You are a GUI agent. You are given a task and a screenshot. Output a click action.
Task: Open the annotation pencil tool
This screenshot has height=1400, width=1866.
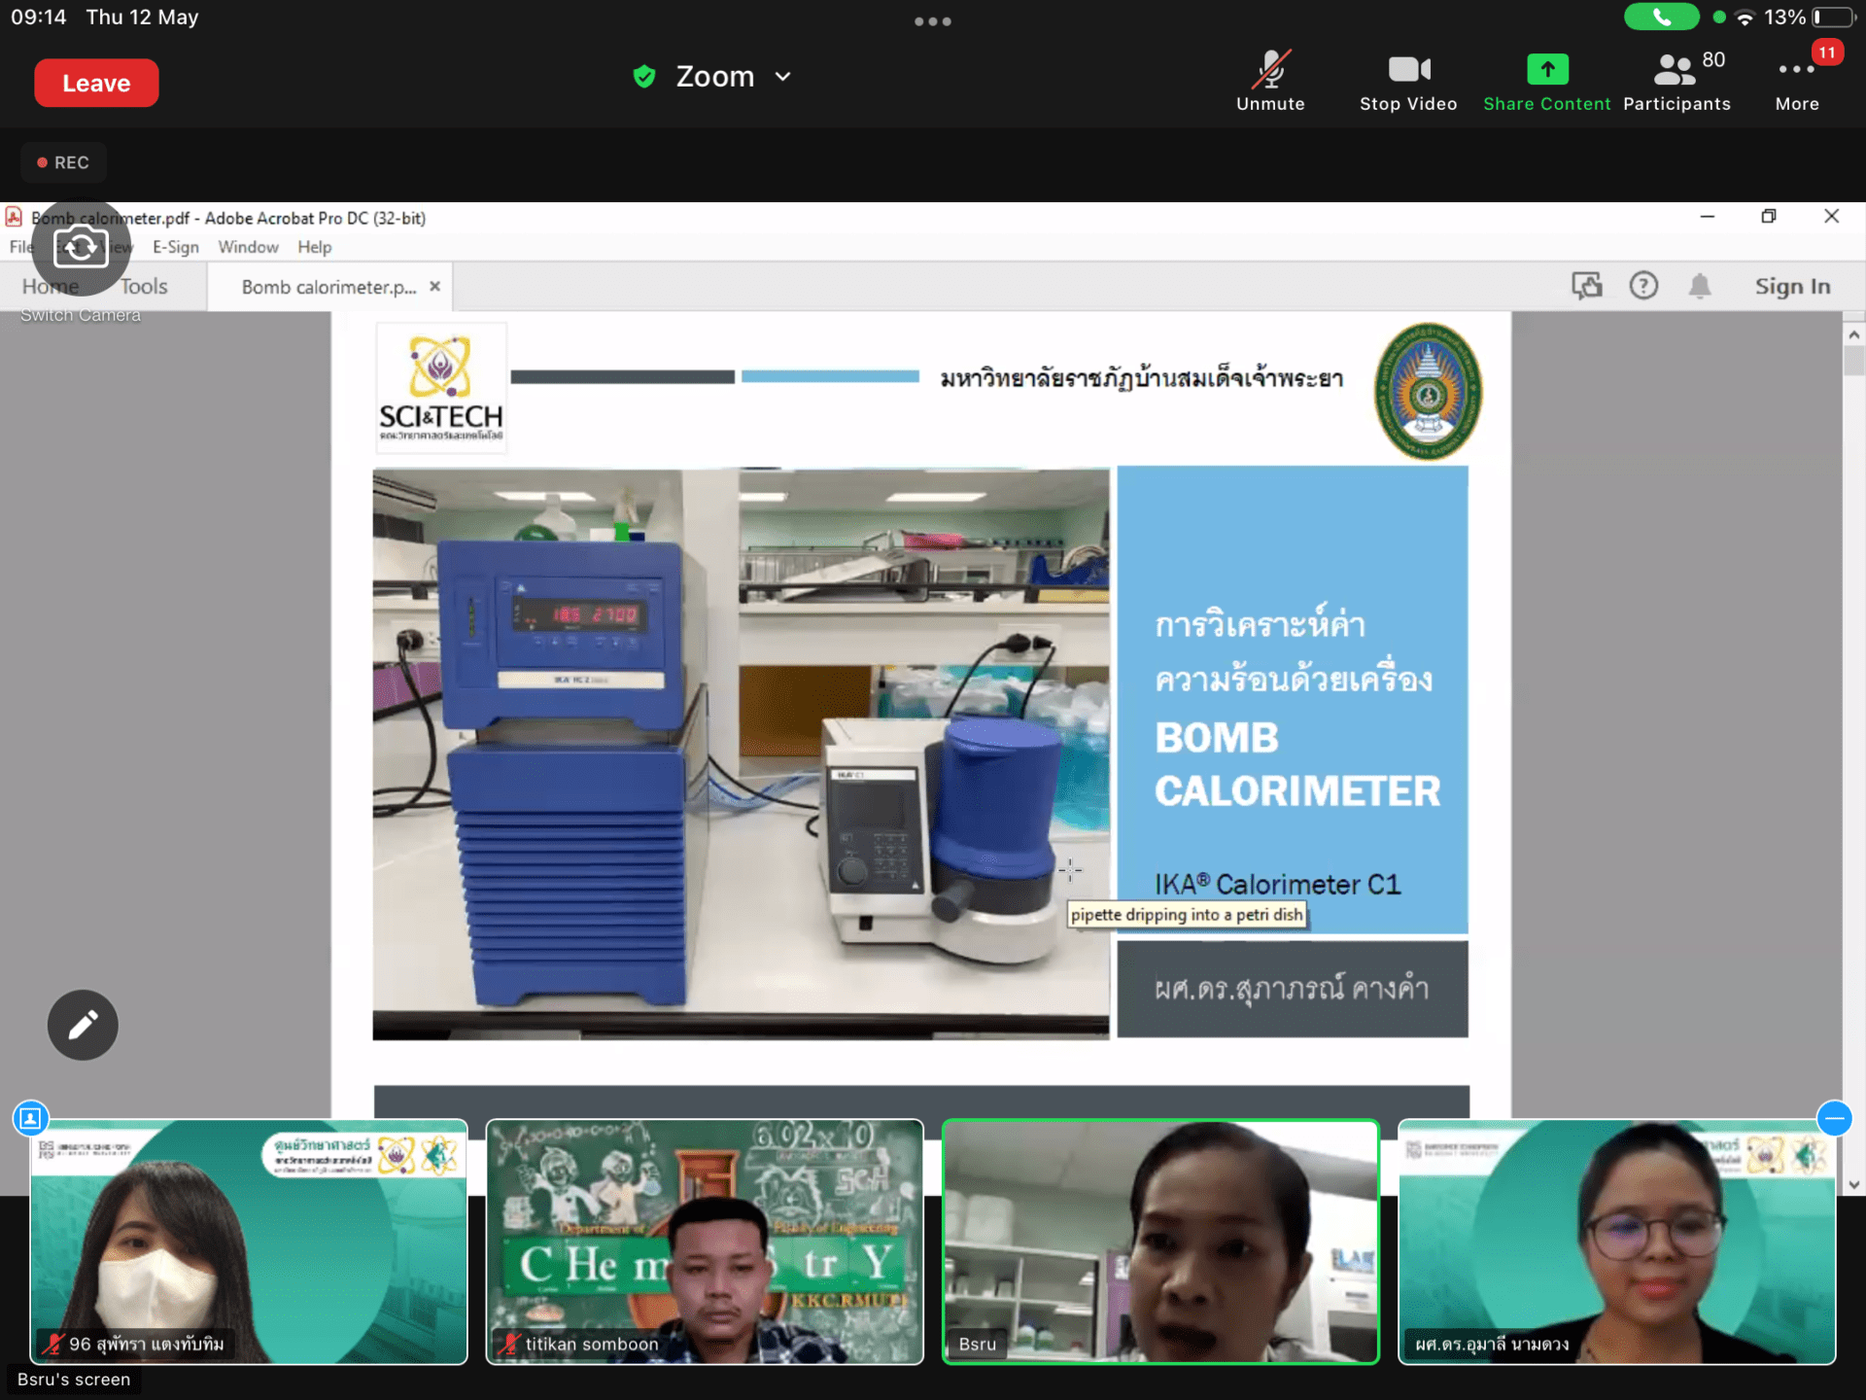tap(83, 1025)
